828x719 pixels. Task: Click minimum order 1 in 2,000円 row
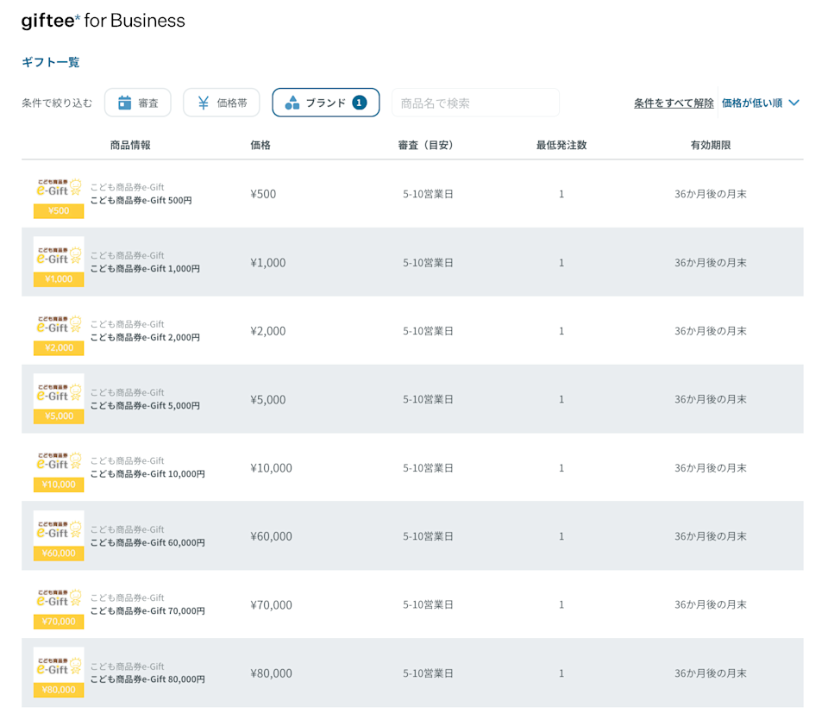(561, 331)
